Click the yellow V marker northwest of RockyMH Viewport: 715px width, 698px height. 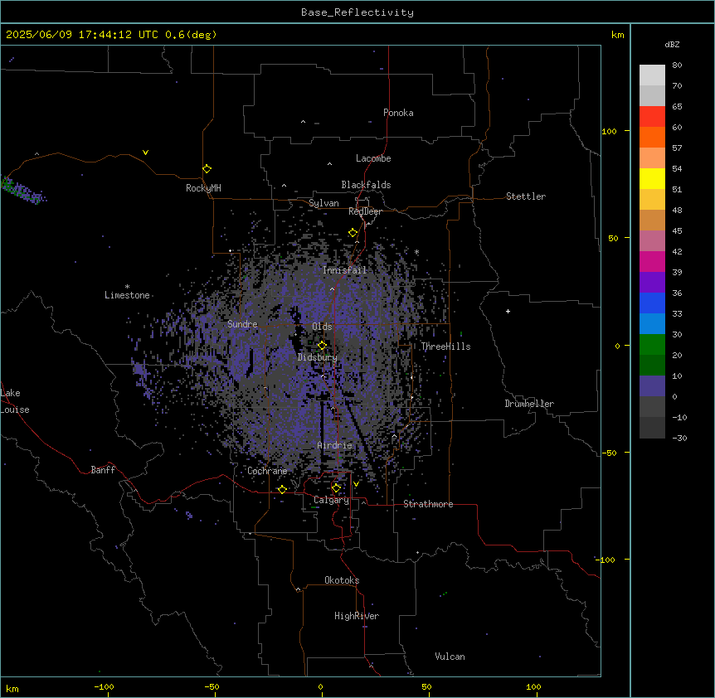tap(145, 153)
